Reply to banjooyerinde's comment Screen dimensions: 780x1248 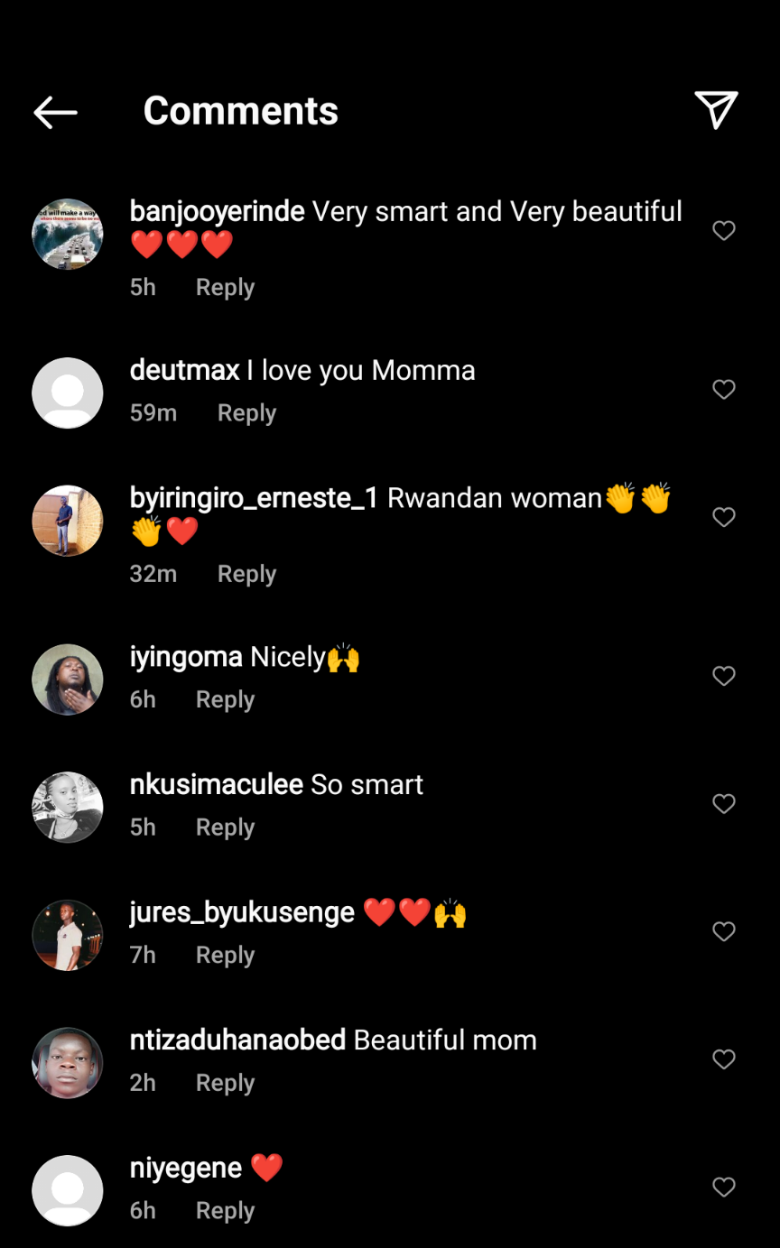(x=226, y=288)
